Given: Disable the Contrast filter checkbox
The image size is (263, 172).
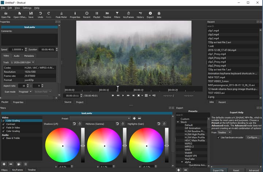Looking at the screenshot, I should click(x=3, y=124).
